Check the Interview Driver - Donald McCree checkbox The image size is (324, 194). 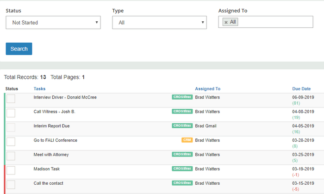(x=11, y=99)
